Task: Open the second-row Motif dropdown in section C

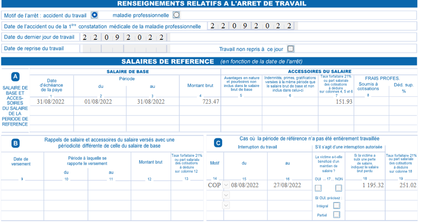Action: pyautogui.click(x=226, y=195)
